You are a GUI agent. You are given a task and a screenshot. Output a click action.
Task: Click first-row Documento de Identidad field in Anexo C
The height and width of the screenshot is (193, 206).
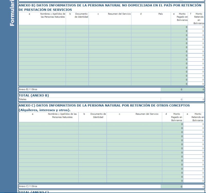(93, 124)
